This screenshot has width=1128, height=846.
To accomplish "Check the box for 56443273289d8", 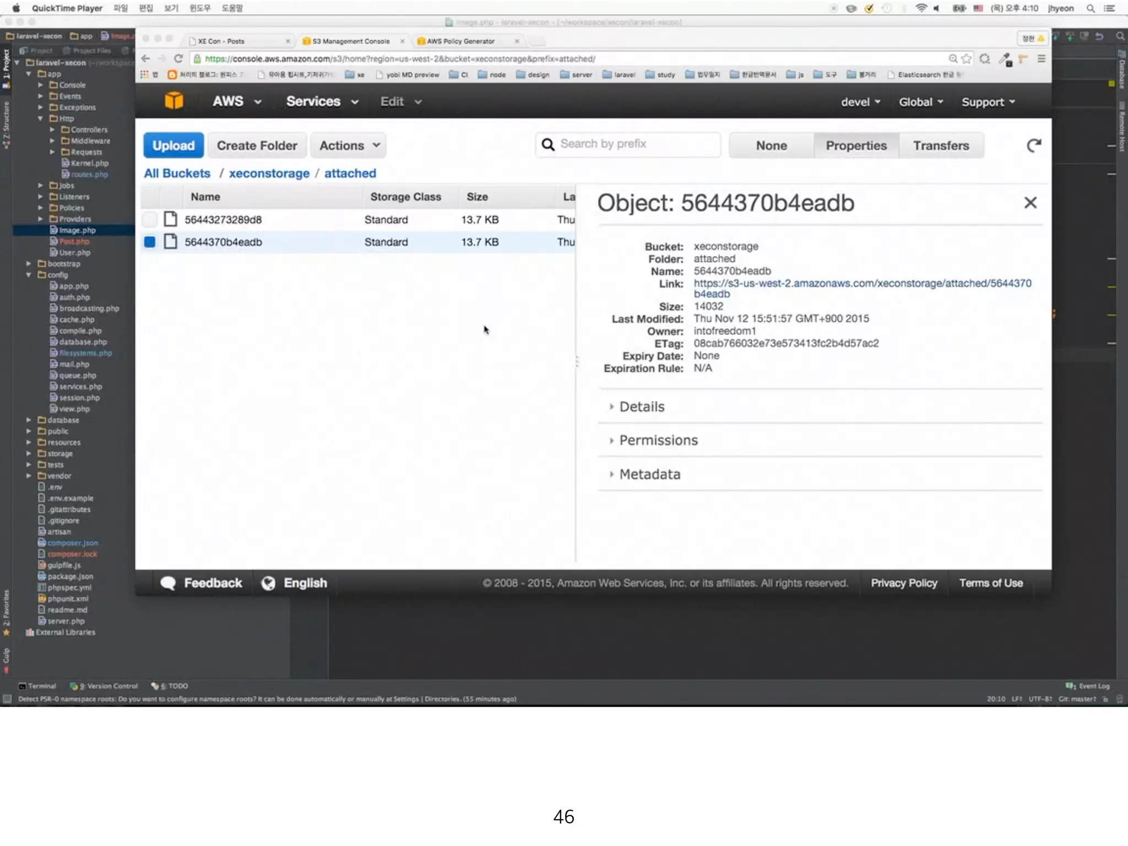I will coord(150,220).
